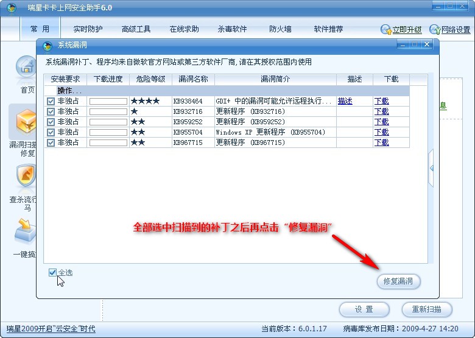This screenshot has height=338, width=475.
Task: Expand the side panel arrow at dialog's right edge
Action: tap(431, 168)
